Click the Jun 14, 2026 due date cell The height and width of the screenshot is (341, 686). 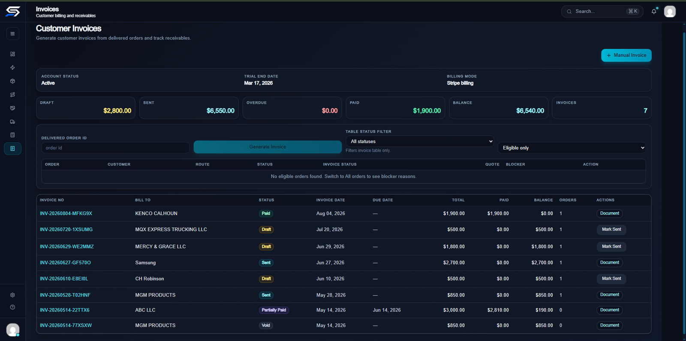[387, 310]
